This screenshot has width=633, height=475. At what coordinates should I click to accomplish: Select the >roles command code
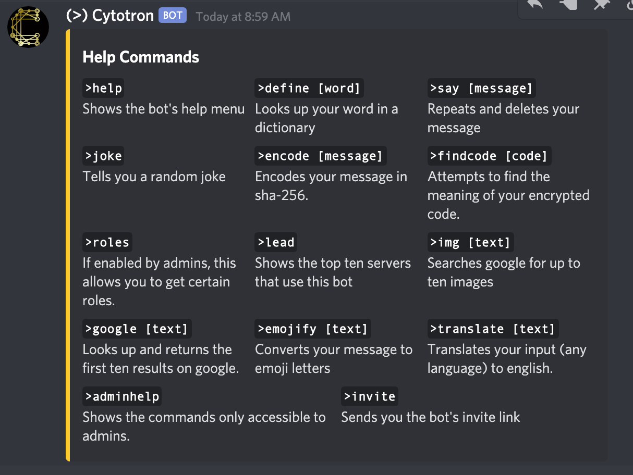[107, 242]
